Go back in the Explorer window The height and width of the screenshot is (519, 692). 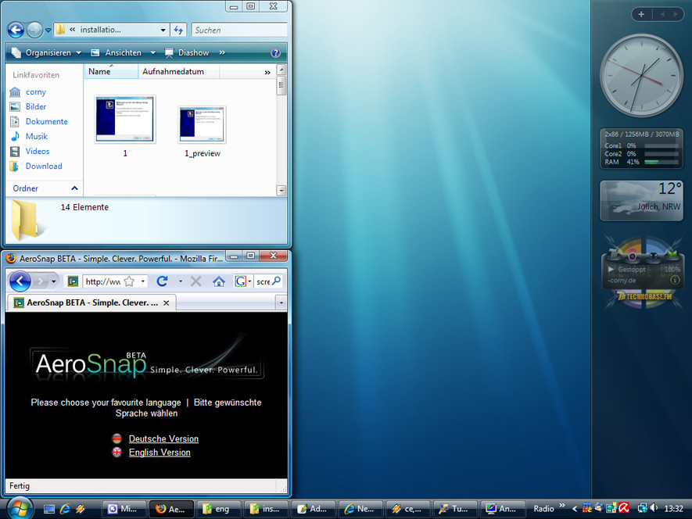pos(16,30)
